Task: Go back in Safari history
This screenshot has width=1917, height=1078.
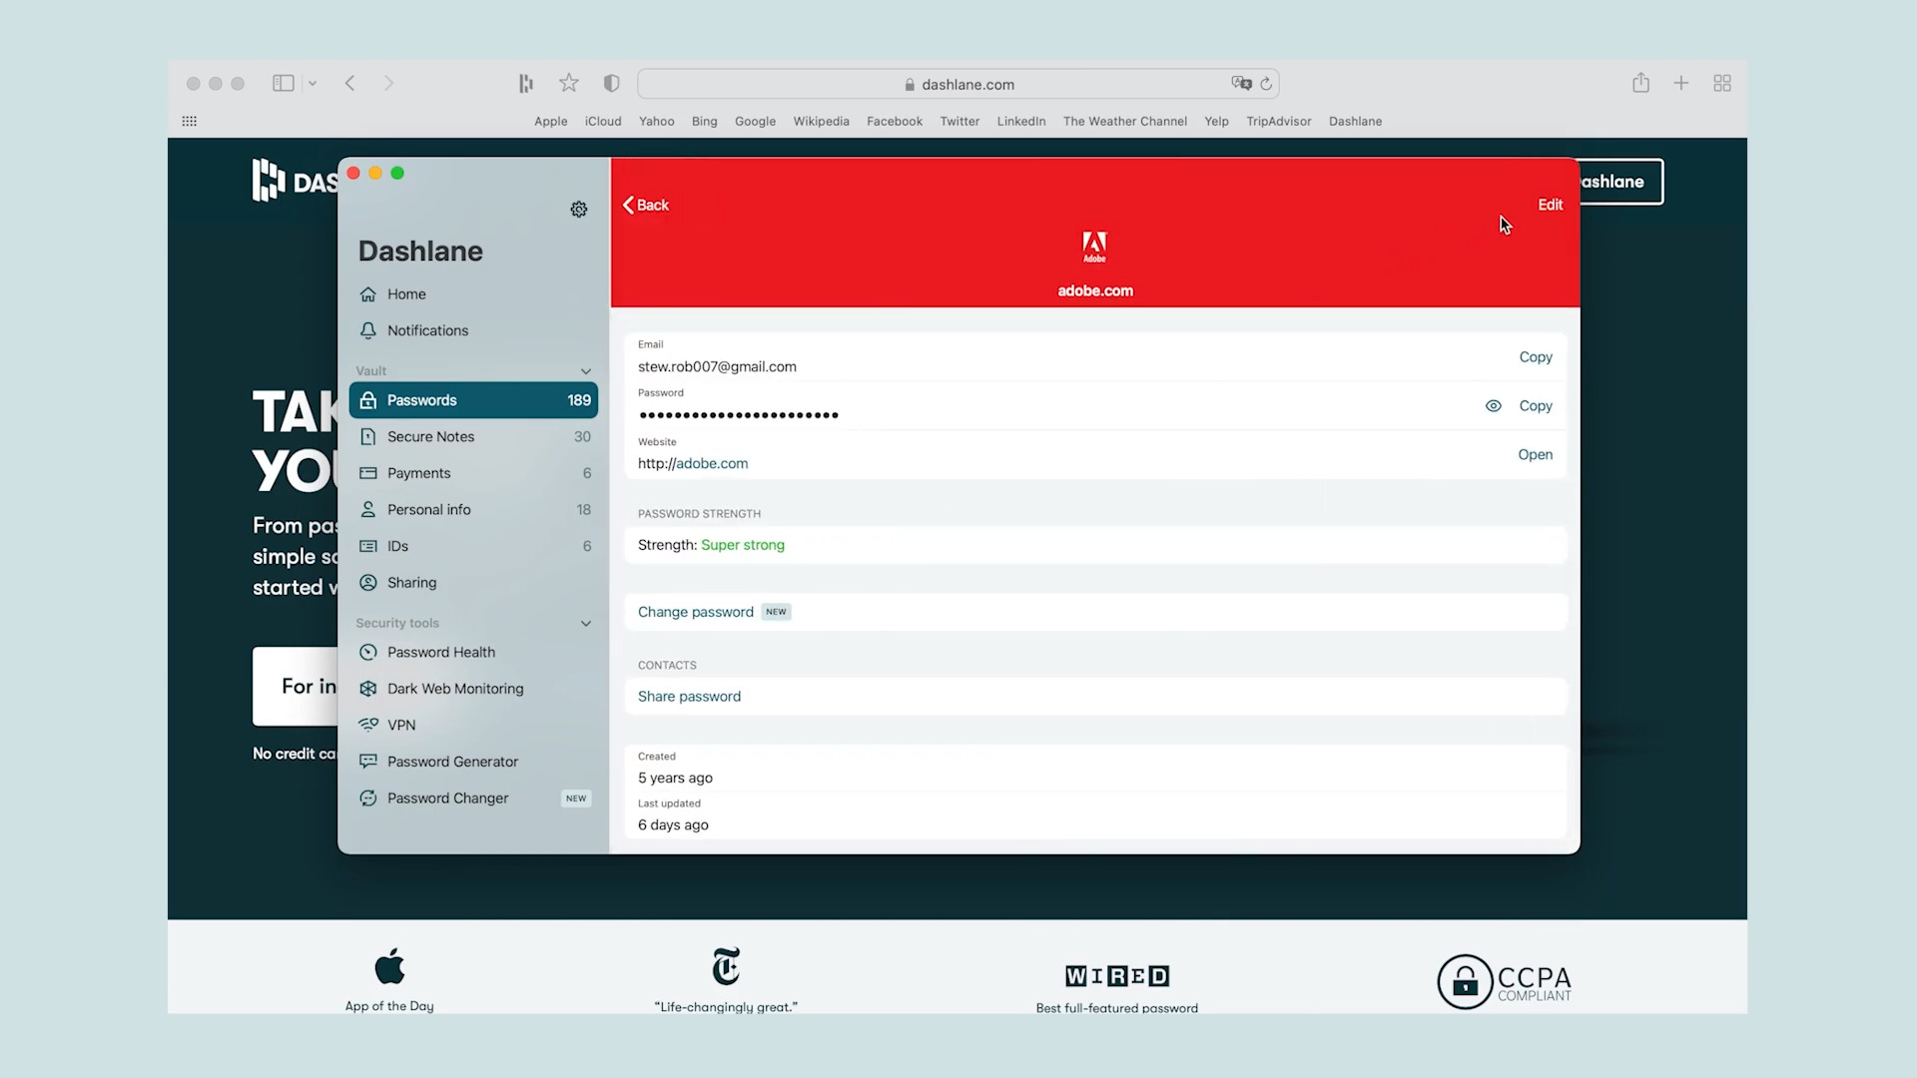Action: pos(350,84)
